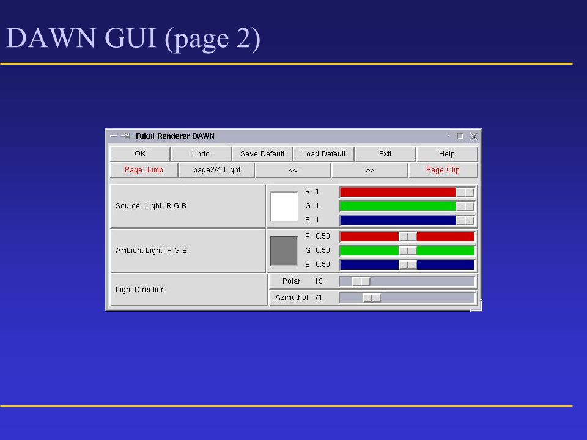The image size is (587, 440).
Task: Click the Ambient Light blue B slider handle
Action: point(408,265)
